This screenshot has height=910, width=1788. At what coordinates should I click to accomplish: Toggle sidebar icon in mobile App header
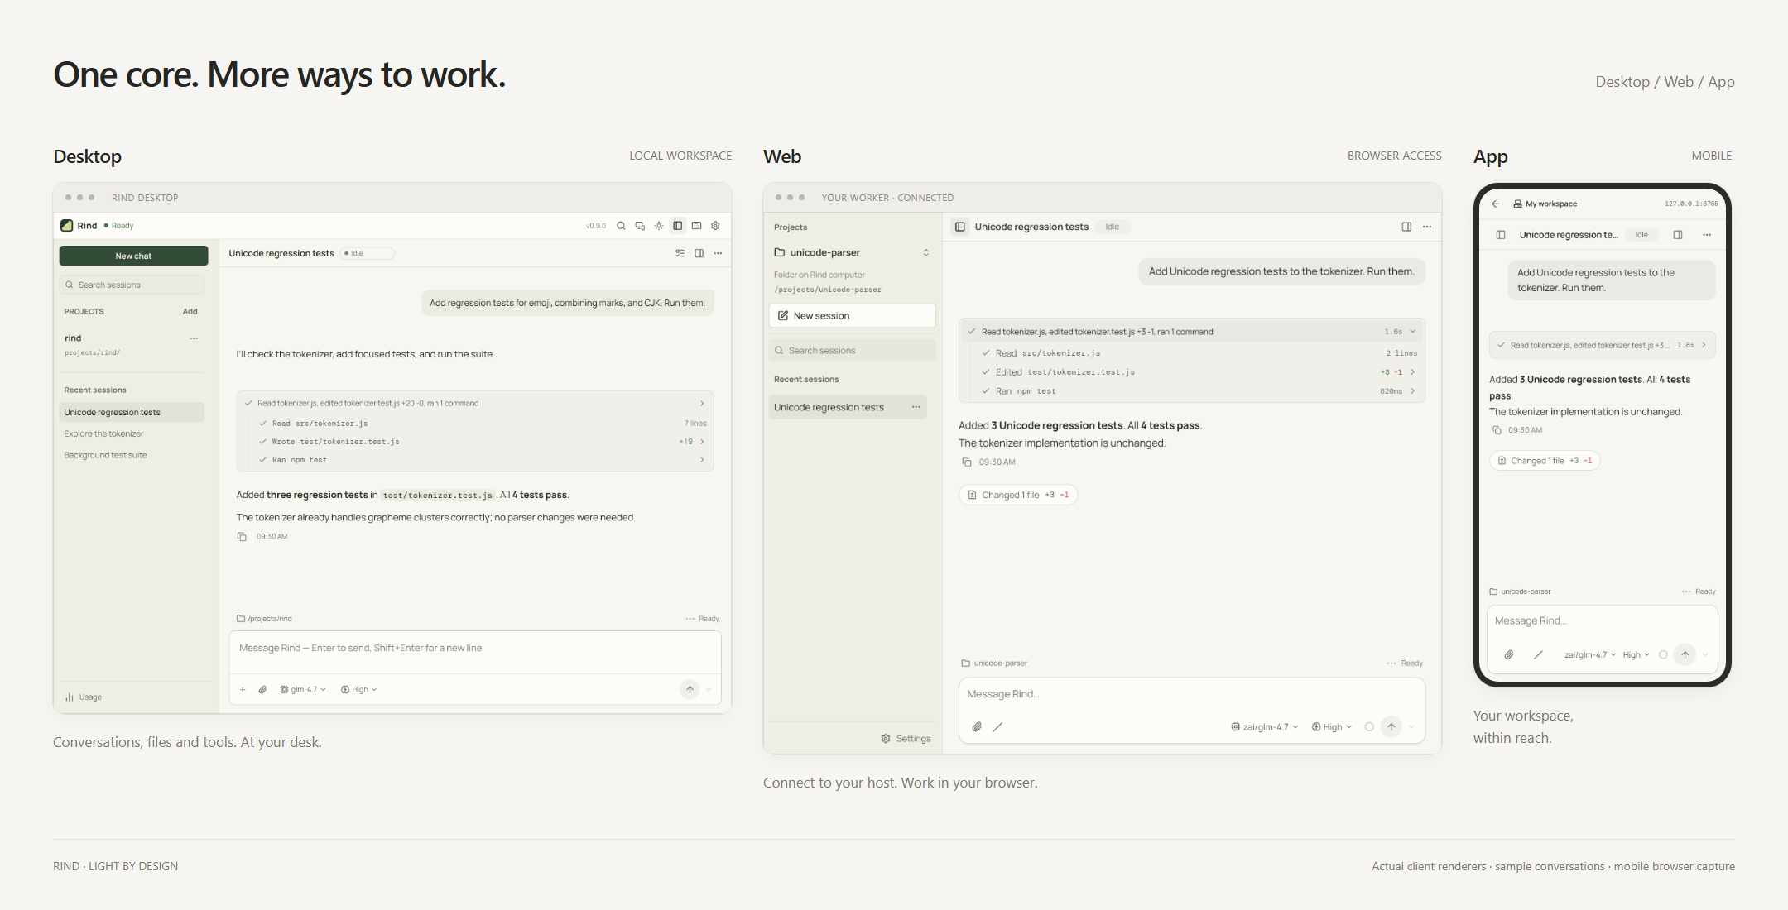click(x=1501, y=235)
